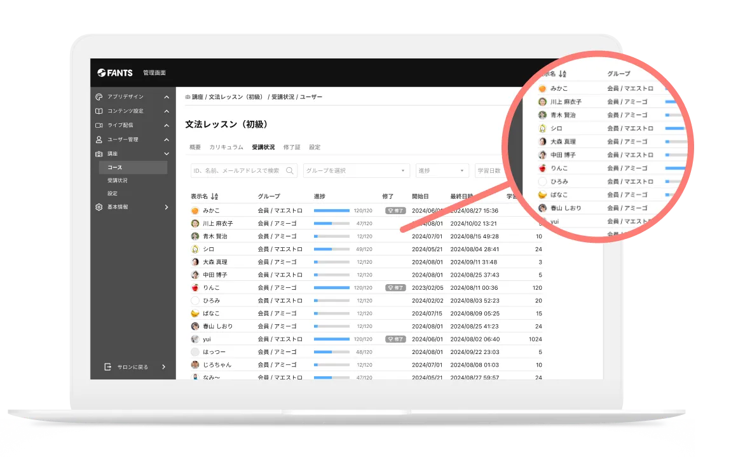The width and height of the screenshot is (731, 457).
Task: Click シロ's progress bar
Action: (331, 249)
